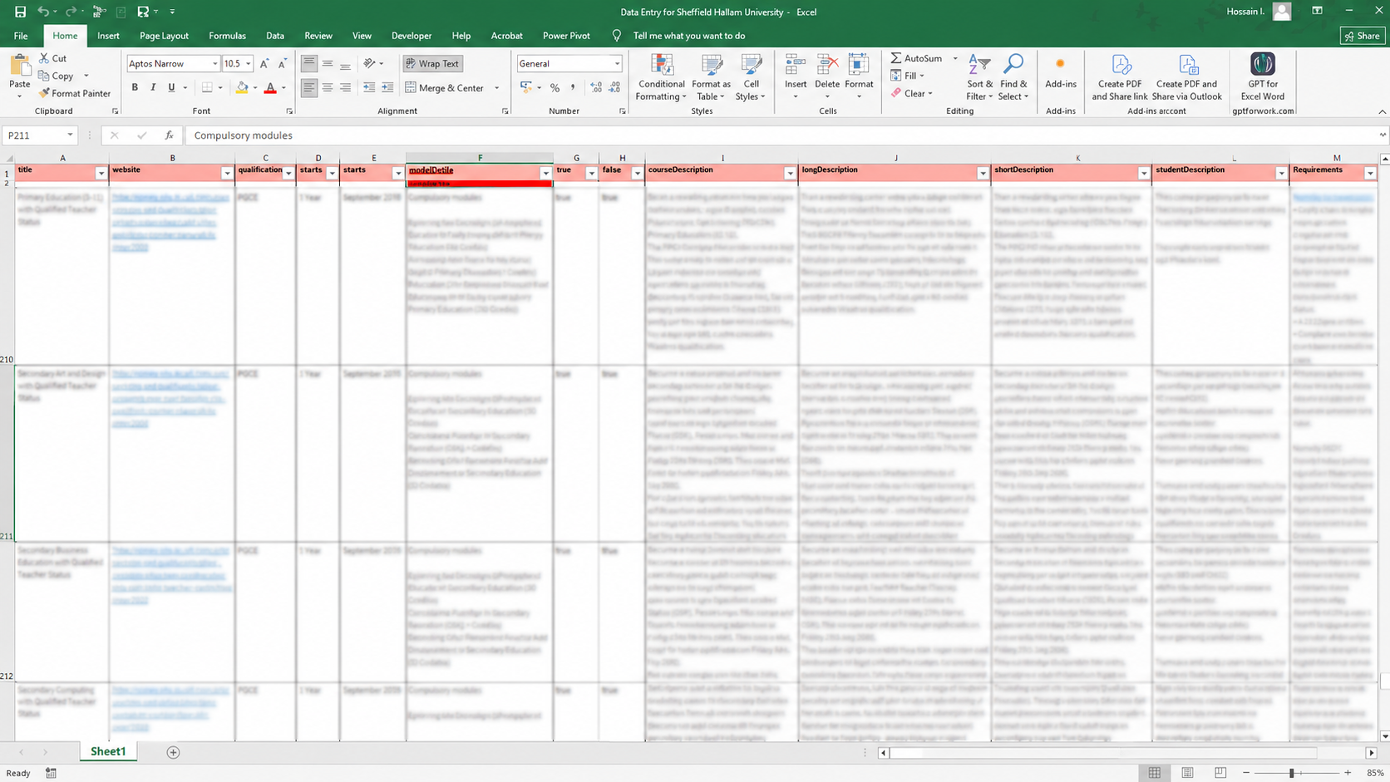Click the AutoSum icon
This screenshot has height=782, width=1390.
click(x=895, y=58)
